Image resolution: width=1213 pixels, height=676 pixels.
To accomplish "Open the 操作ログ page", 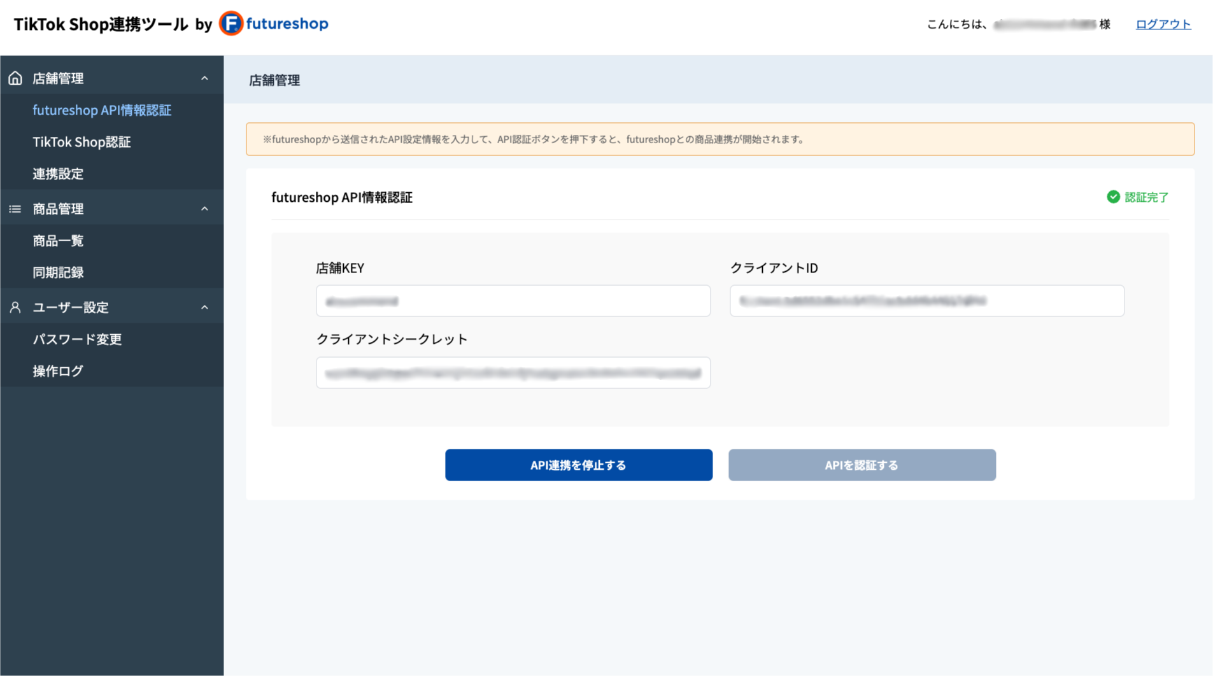I will tap(58, 370).
